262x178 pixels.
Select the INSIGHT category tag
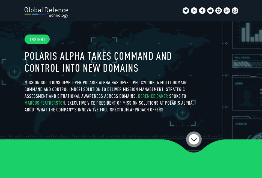pos(37,39)
